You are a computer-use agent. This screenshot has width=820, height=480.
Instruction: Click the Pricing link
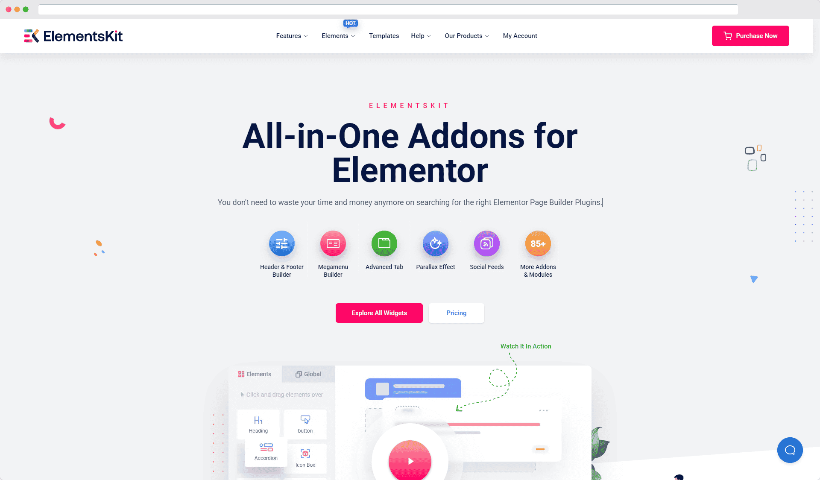click(x=456, y=313)
